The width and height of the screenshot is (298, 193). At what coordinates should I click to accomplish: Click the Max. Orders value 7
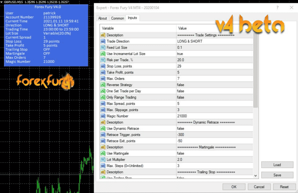pos(215,79)
